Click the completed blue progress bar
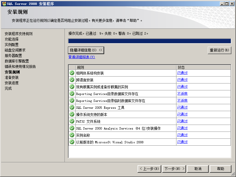The image size is (236, 177). coord(149,41)
